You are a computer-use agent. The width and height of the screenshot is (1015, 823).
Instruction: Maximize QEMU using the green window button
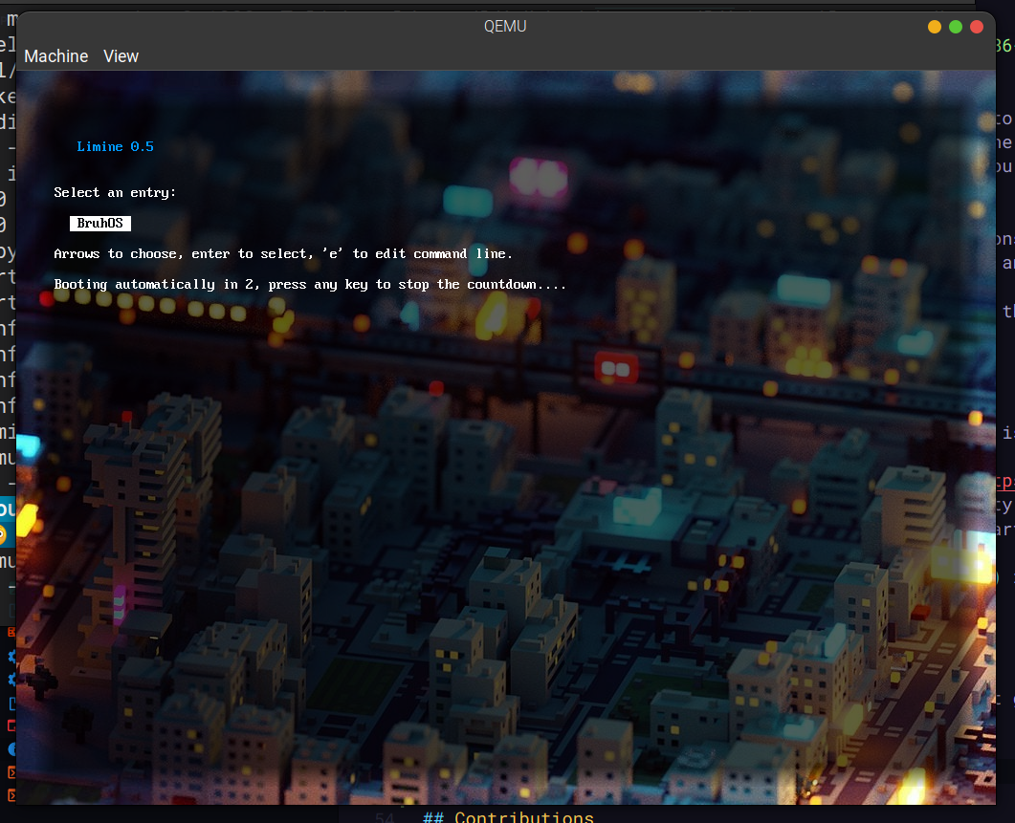click(956, 27)
